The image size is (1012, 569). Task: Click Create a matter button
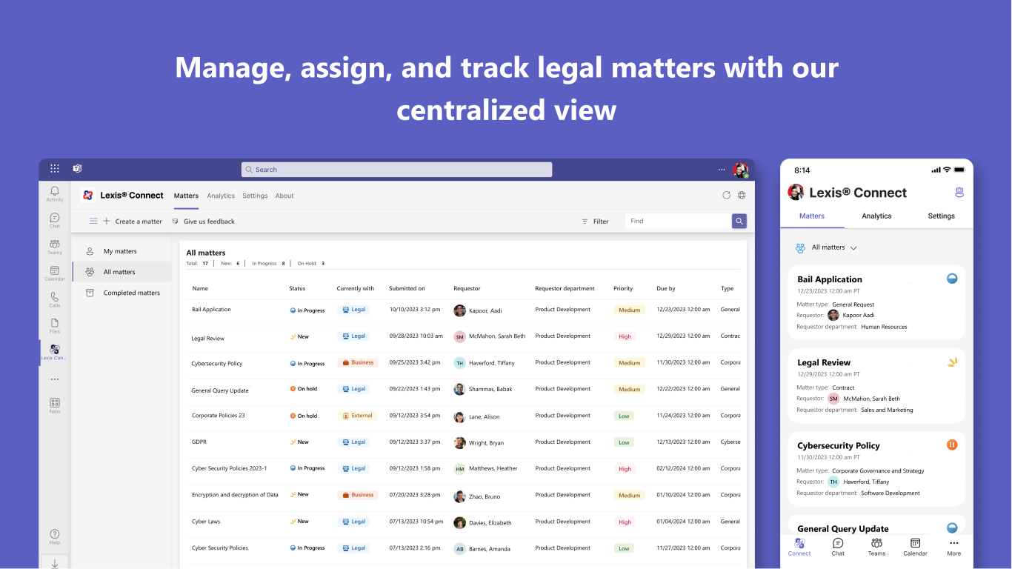click(x=132, y=221)
